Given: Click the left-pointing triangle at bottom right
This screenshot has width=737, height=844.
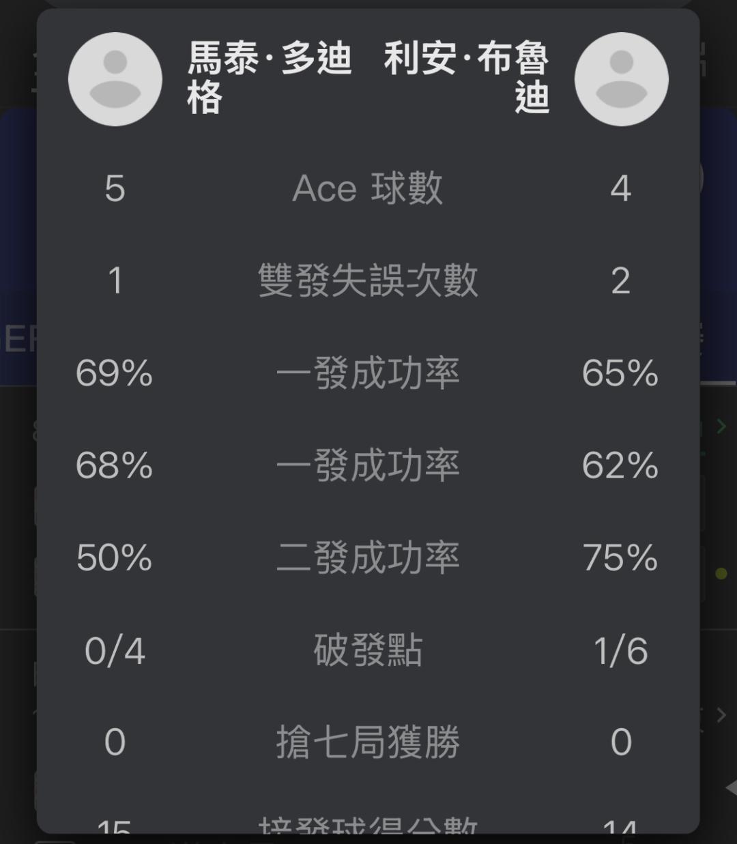Looking at the screenshot, I should (x=730, y=788).
